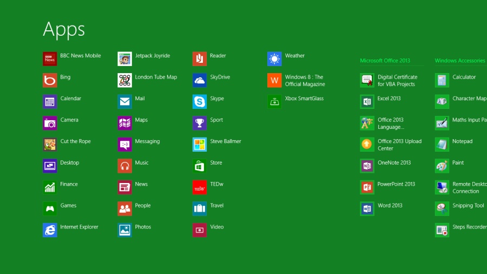Launch the Bing app icon
Image resolution: width=487 pixels, height=274 pixels.
click(50, 80)
